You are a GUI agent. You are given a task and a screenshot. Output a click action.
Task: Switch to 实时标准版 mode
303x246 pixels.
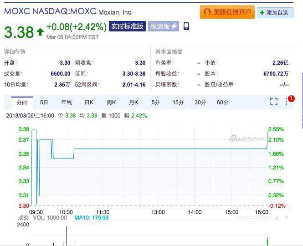tap(127, 26)
